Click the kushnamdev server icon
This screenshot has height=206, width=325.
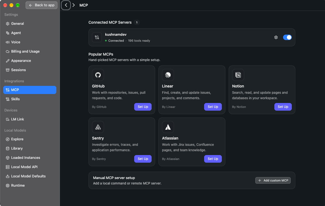coord(97,37)
